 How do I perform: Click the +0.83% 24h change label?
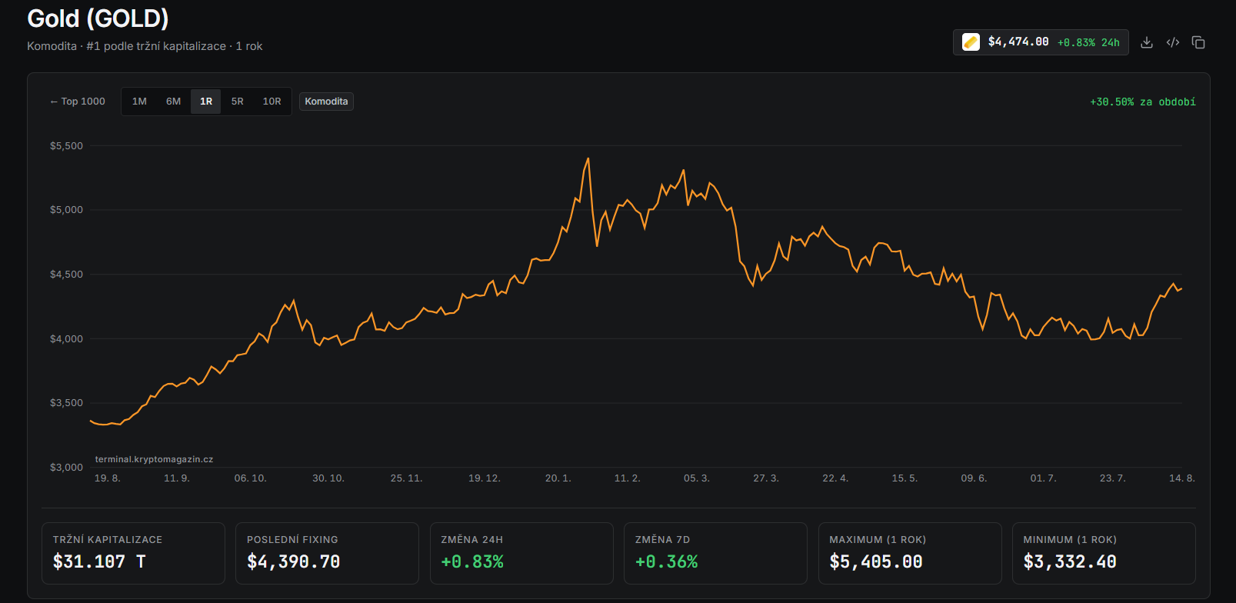tap(1088, 42)
